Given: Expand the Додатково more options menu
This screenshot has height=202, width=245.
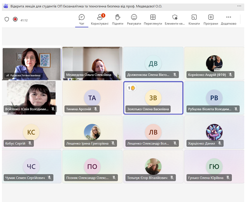Looking at the screenshot, I should [228, 19].
